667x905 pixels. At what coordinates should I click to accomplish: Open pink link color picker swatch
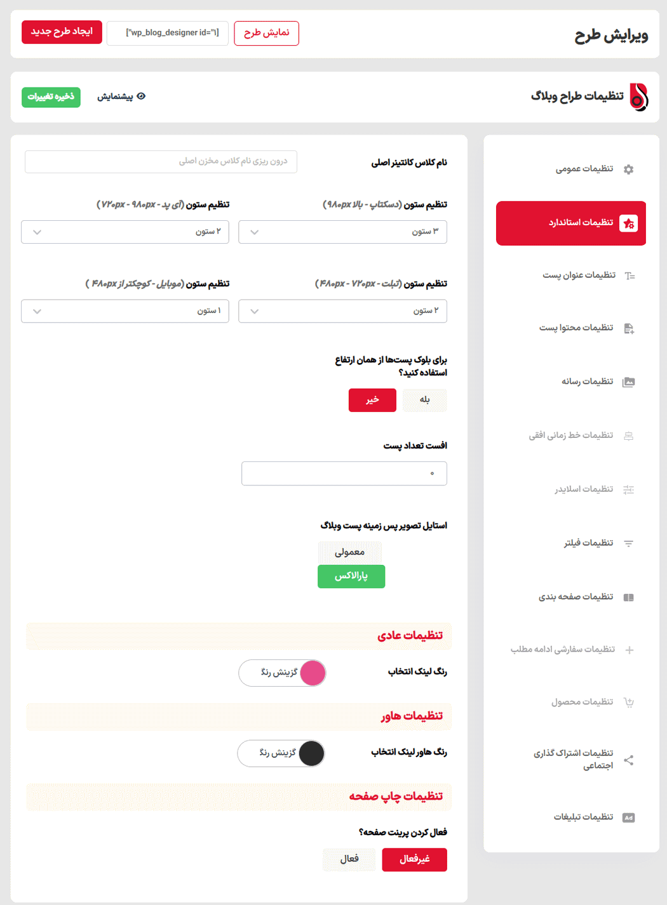click(313, 673)
